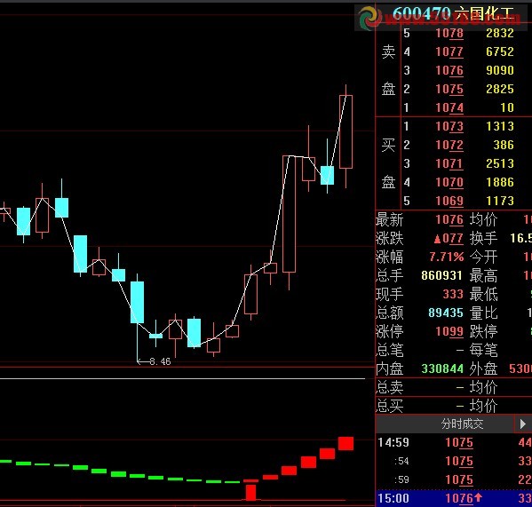Click stock title 600470 六国化工
The width and height of the screenshot is (532, 507).
453,14
